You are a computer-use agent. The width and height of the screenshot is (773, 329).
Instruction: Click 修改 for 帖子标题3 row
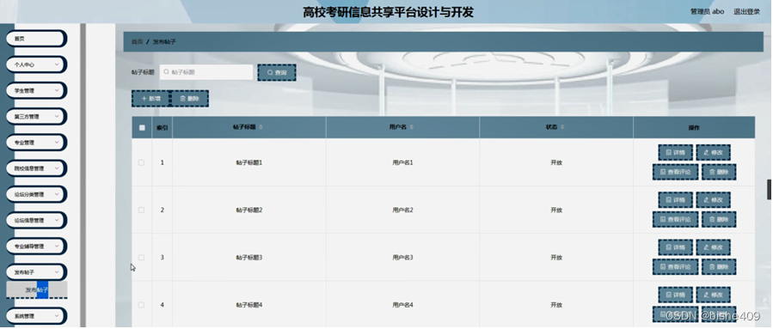(714, 247)
